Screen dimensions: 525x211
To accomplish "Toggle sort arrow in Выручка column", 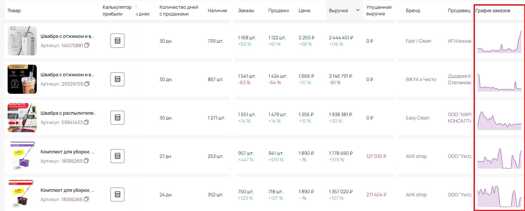I will (358, 10).
